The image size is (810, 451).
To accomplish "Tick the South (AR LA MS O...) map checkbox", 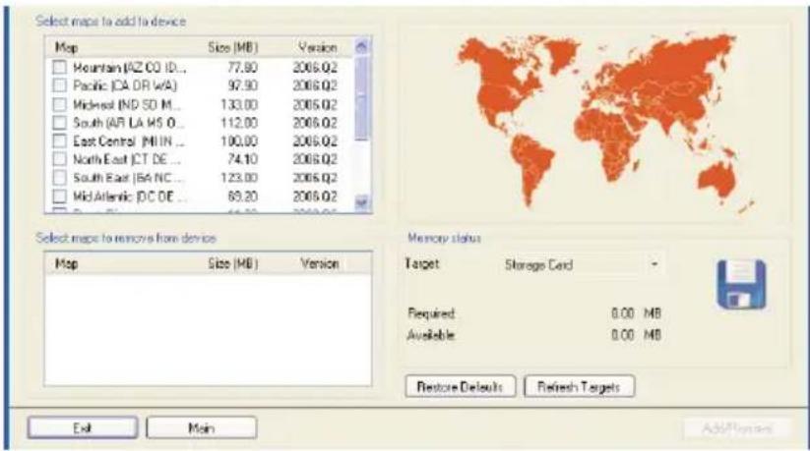I will 60,123.
